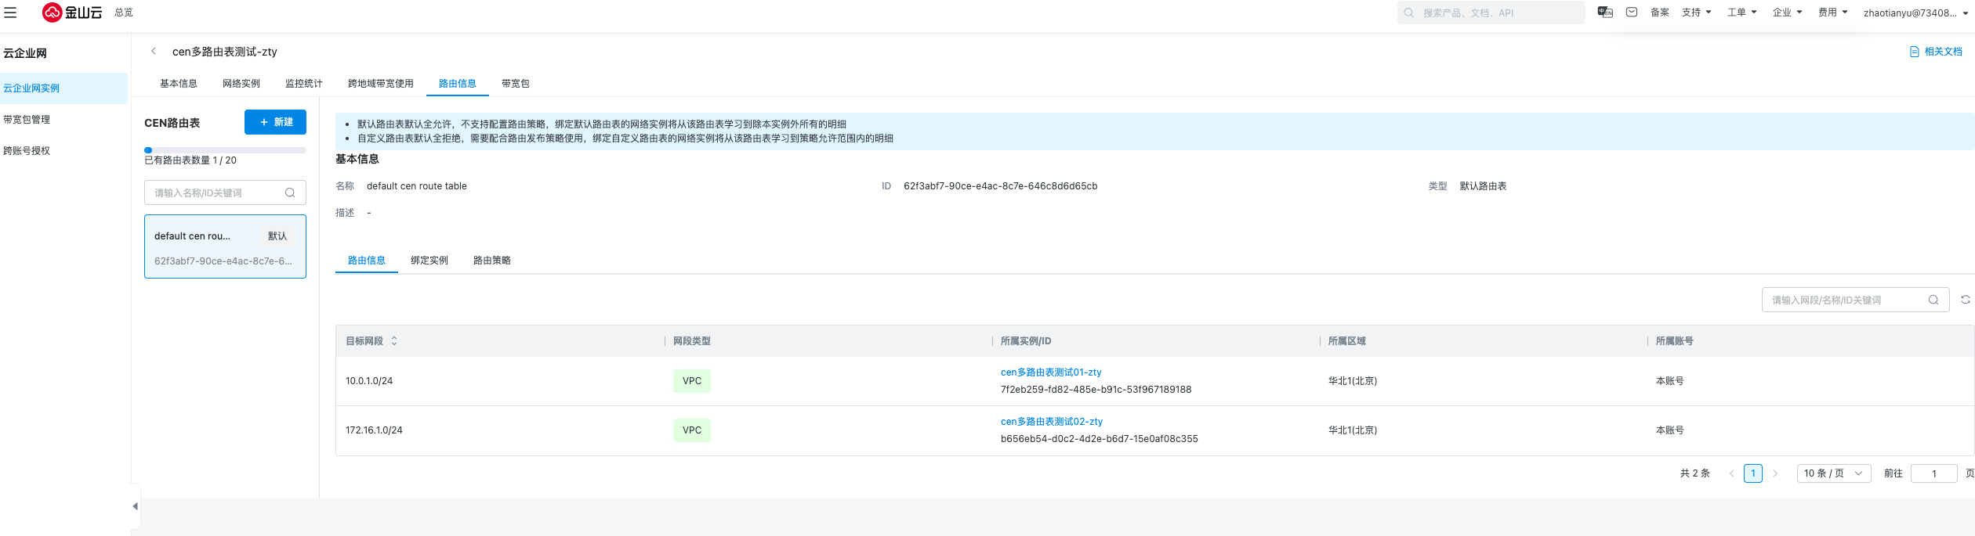Open the hamburger navigation menu
This screenshot has width=1975, height=536.
pos(10,13)
